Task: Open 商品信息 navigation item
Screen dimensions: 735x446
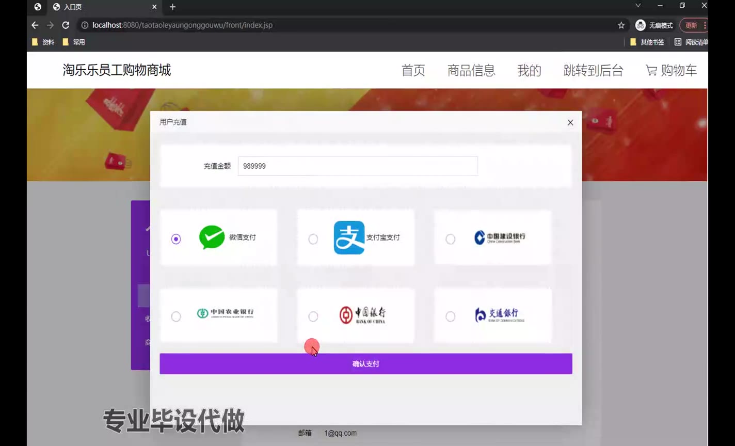Action: coord(471,71)
